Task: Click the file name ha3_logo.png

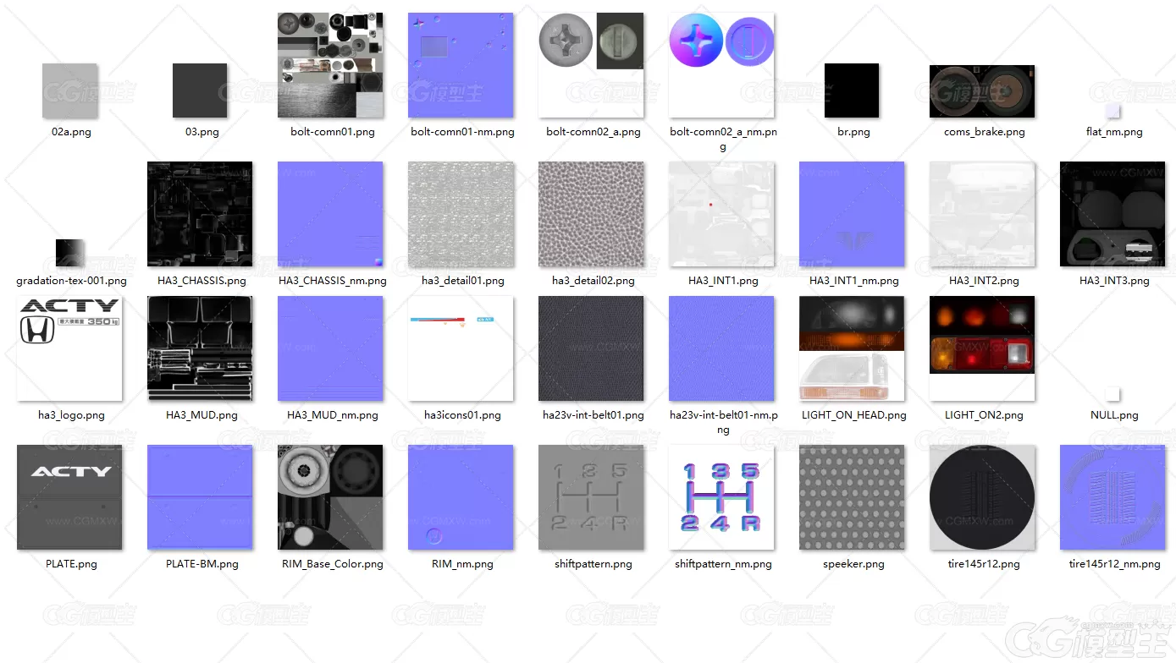Action: point(71,415)
